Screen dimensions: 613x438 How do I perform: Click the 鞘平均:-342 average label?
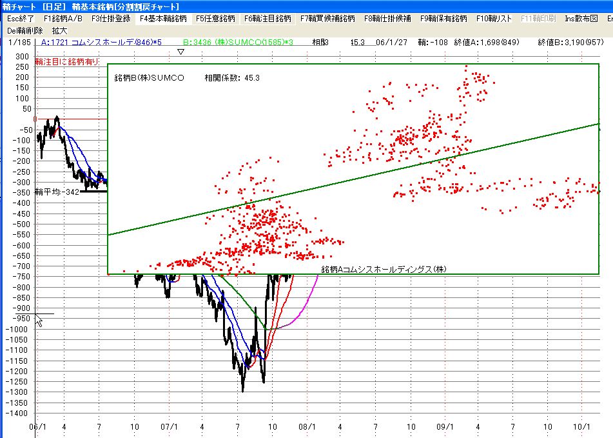[x=57, y=192]
